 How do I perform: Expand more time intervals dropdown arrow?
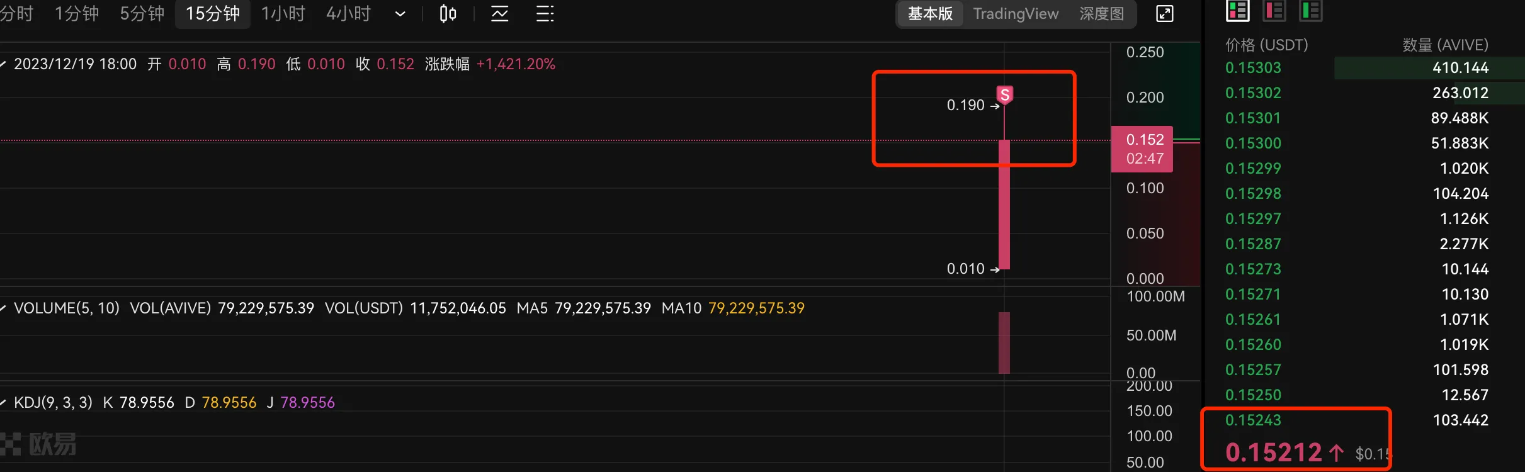pyautogui.click(x=400, y=14)
